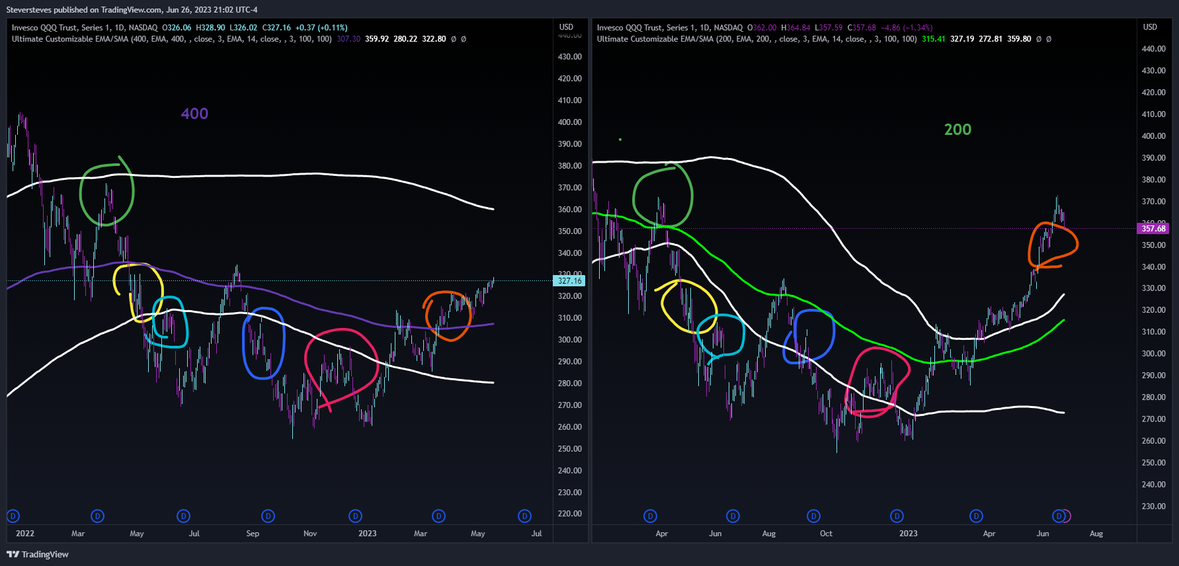Click the Oct label on right time axis
Image resolution: width=1179 pixels, height=566 pixels.
click(x=826, y=534)
